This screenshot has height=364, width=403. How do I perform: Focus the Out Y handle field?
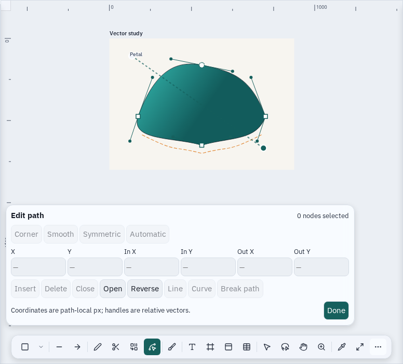321,267
